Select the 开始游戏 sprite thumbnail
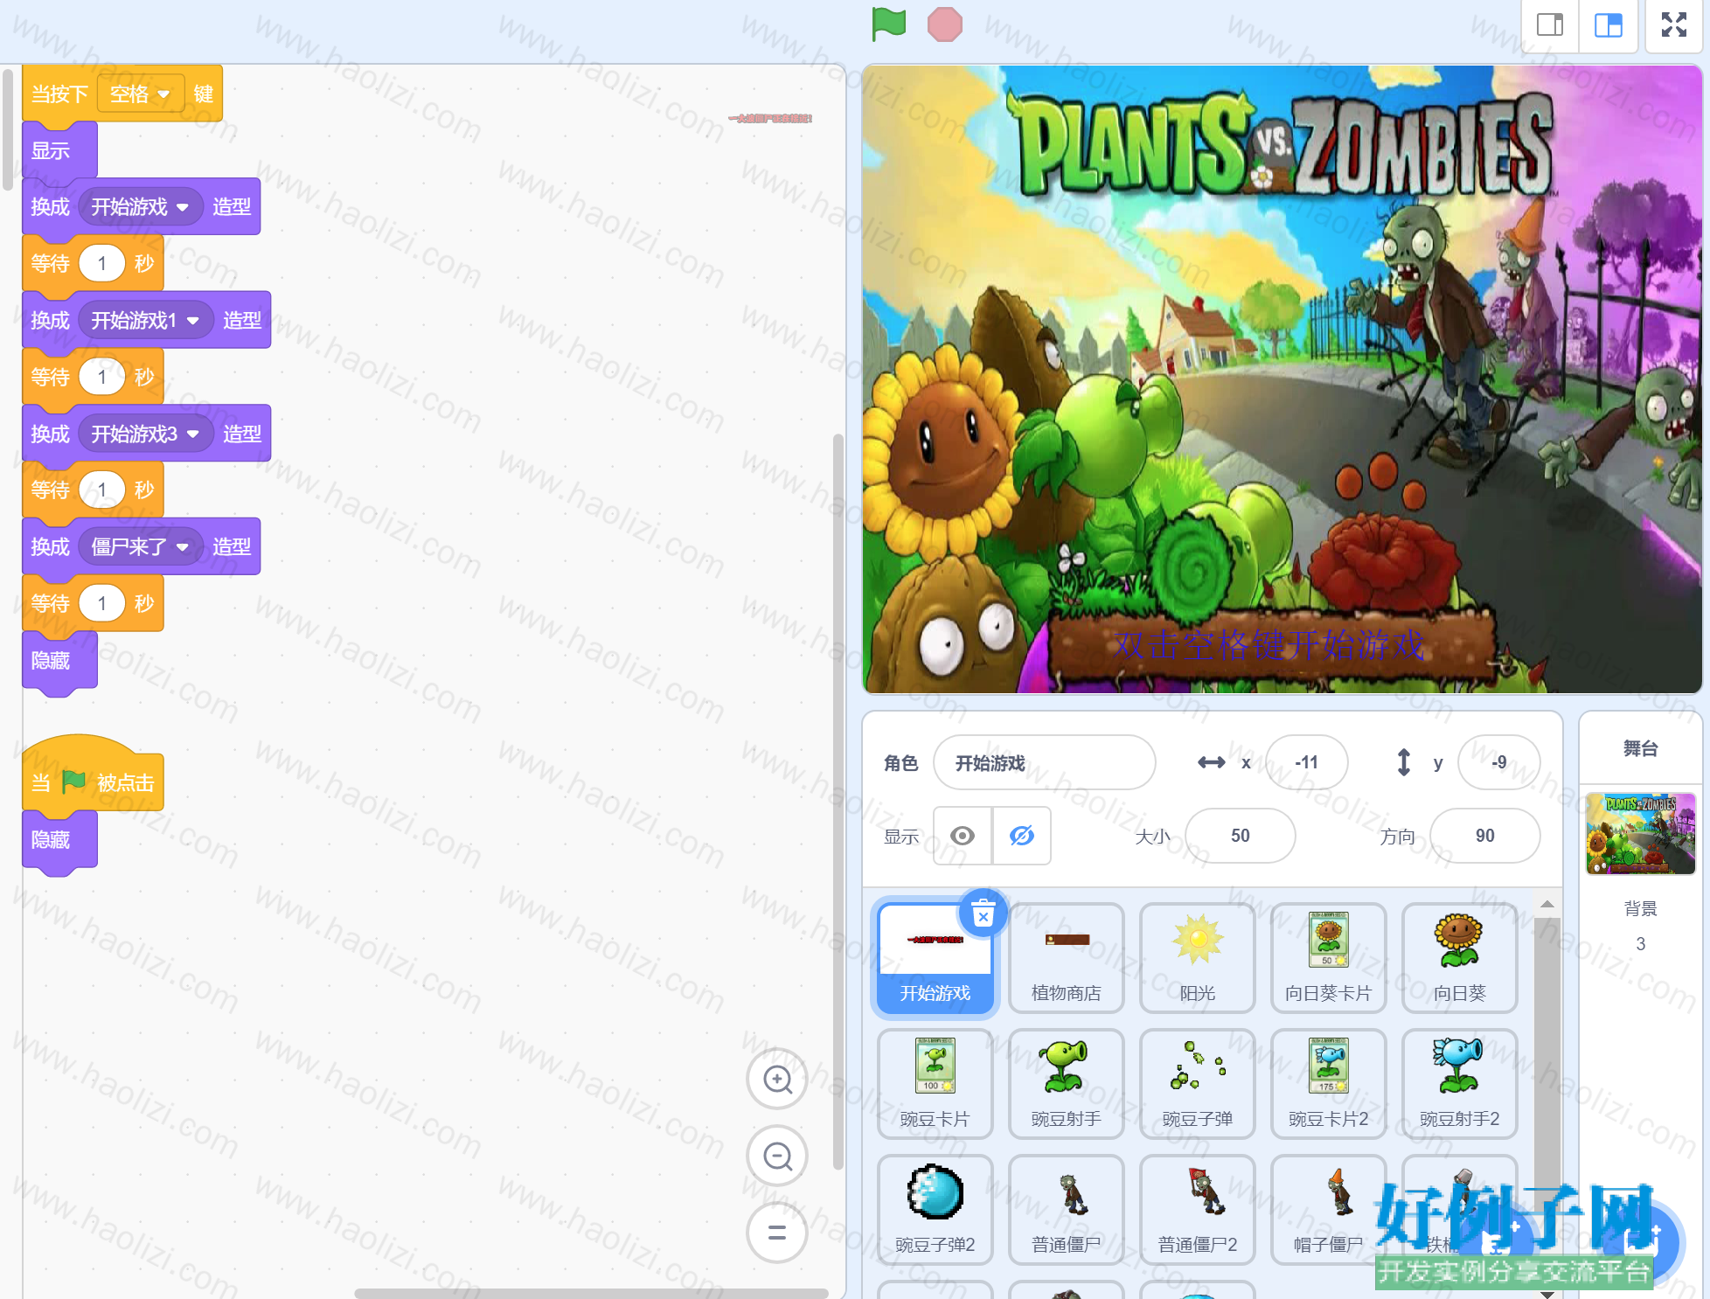The height and width of the screenshot is (1299, 1710). coord(935,959)
